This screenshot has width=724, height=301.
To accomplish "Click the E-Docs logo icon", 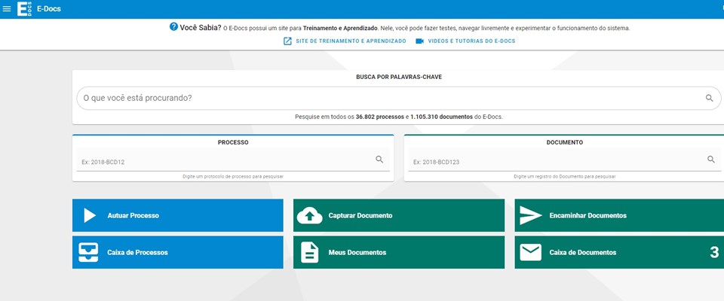I will click(x=24, y=9).
